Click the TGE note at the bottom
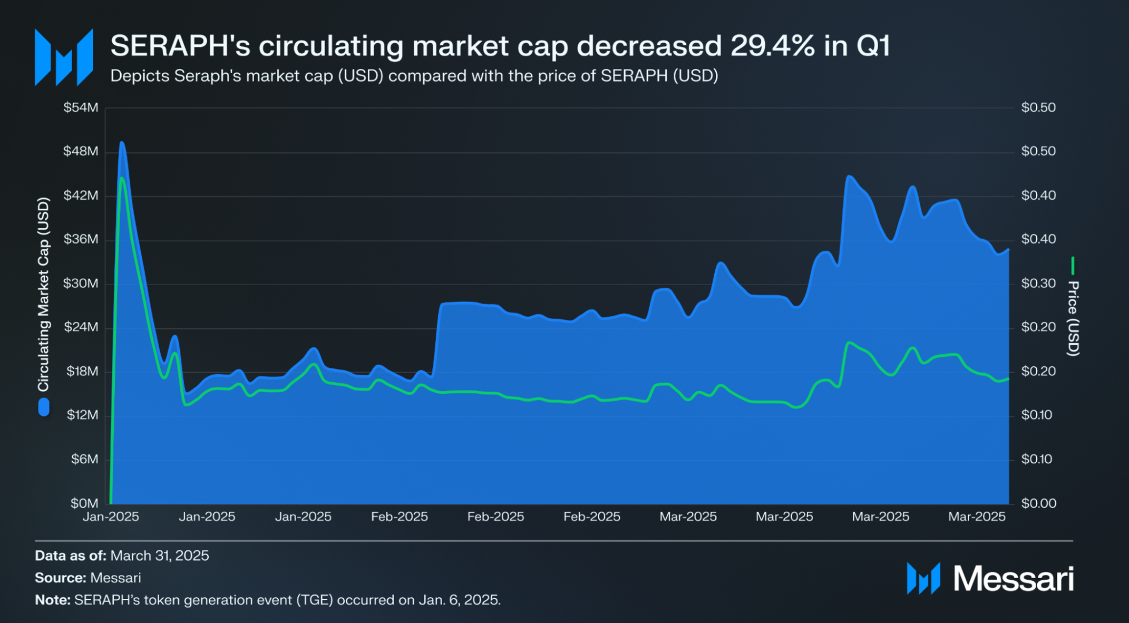Viewport: 1129px width, 623px height. (x=268, y=600)
